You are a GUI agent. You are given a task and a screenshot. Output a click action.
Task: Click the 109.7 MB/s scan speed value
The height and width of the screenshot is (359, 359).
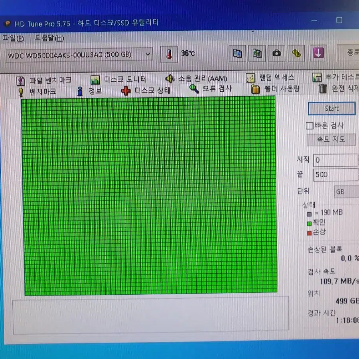tap(339, 281)
